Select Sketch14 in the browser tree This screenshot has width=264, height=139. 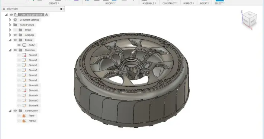click(x=33, y=96)
